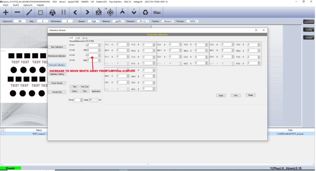Click the recycle cleaning icon
Screen dimensions: 316x171
pos(145,12)
